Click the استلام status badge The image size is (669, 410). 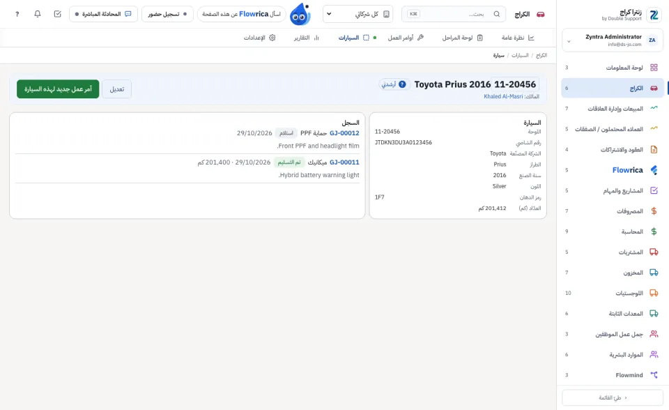(286, 132)
